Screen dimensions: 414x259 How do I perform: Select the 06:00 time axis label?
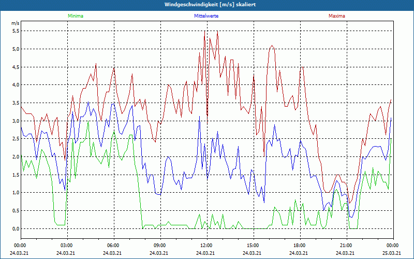113,245
